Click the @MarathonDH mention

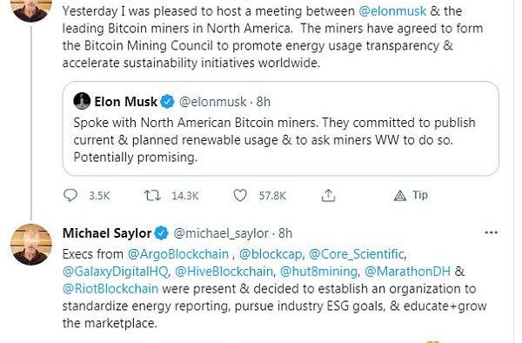pos(407,272)
